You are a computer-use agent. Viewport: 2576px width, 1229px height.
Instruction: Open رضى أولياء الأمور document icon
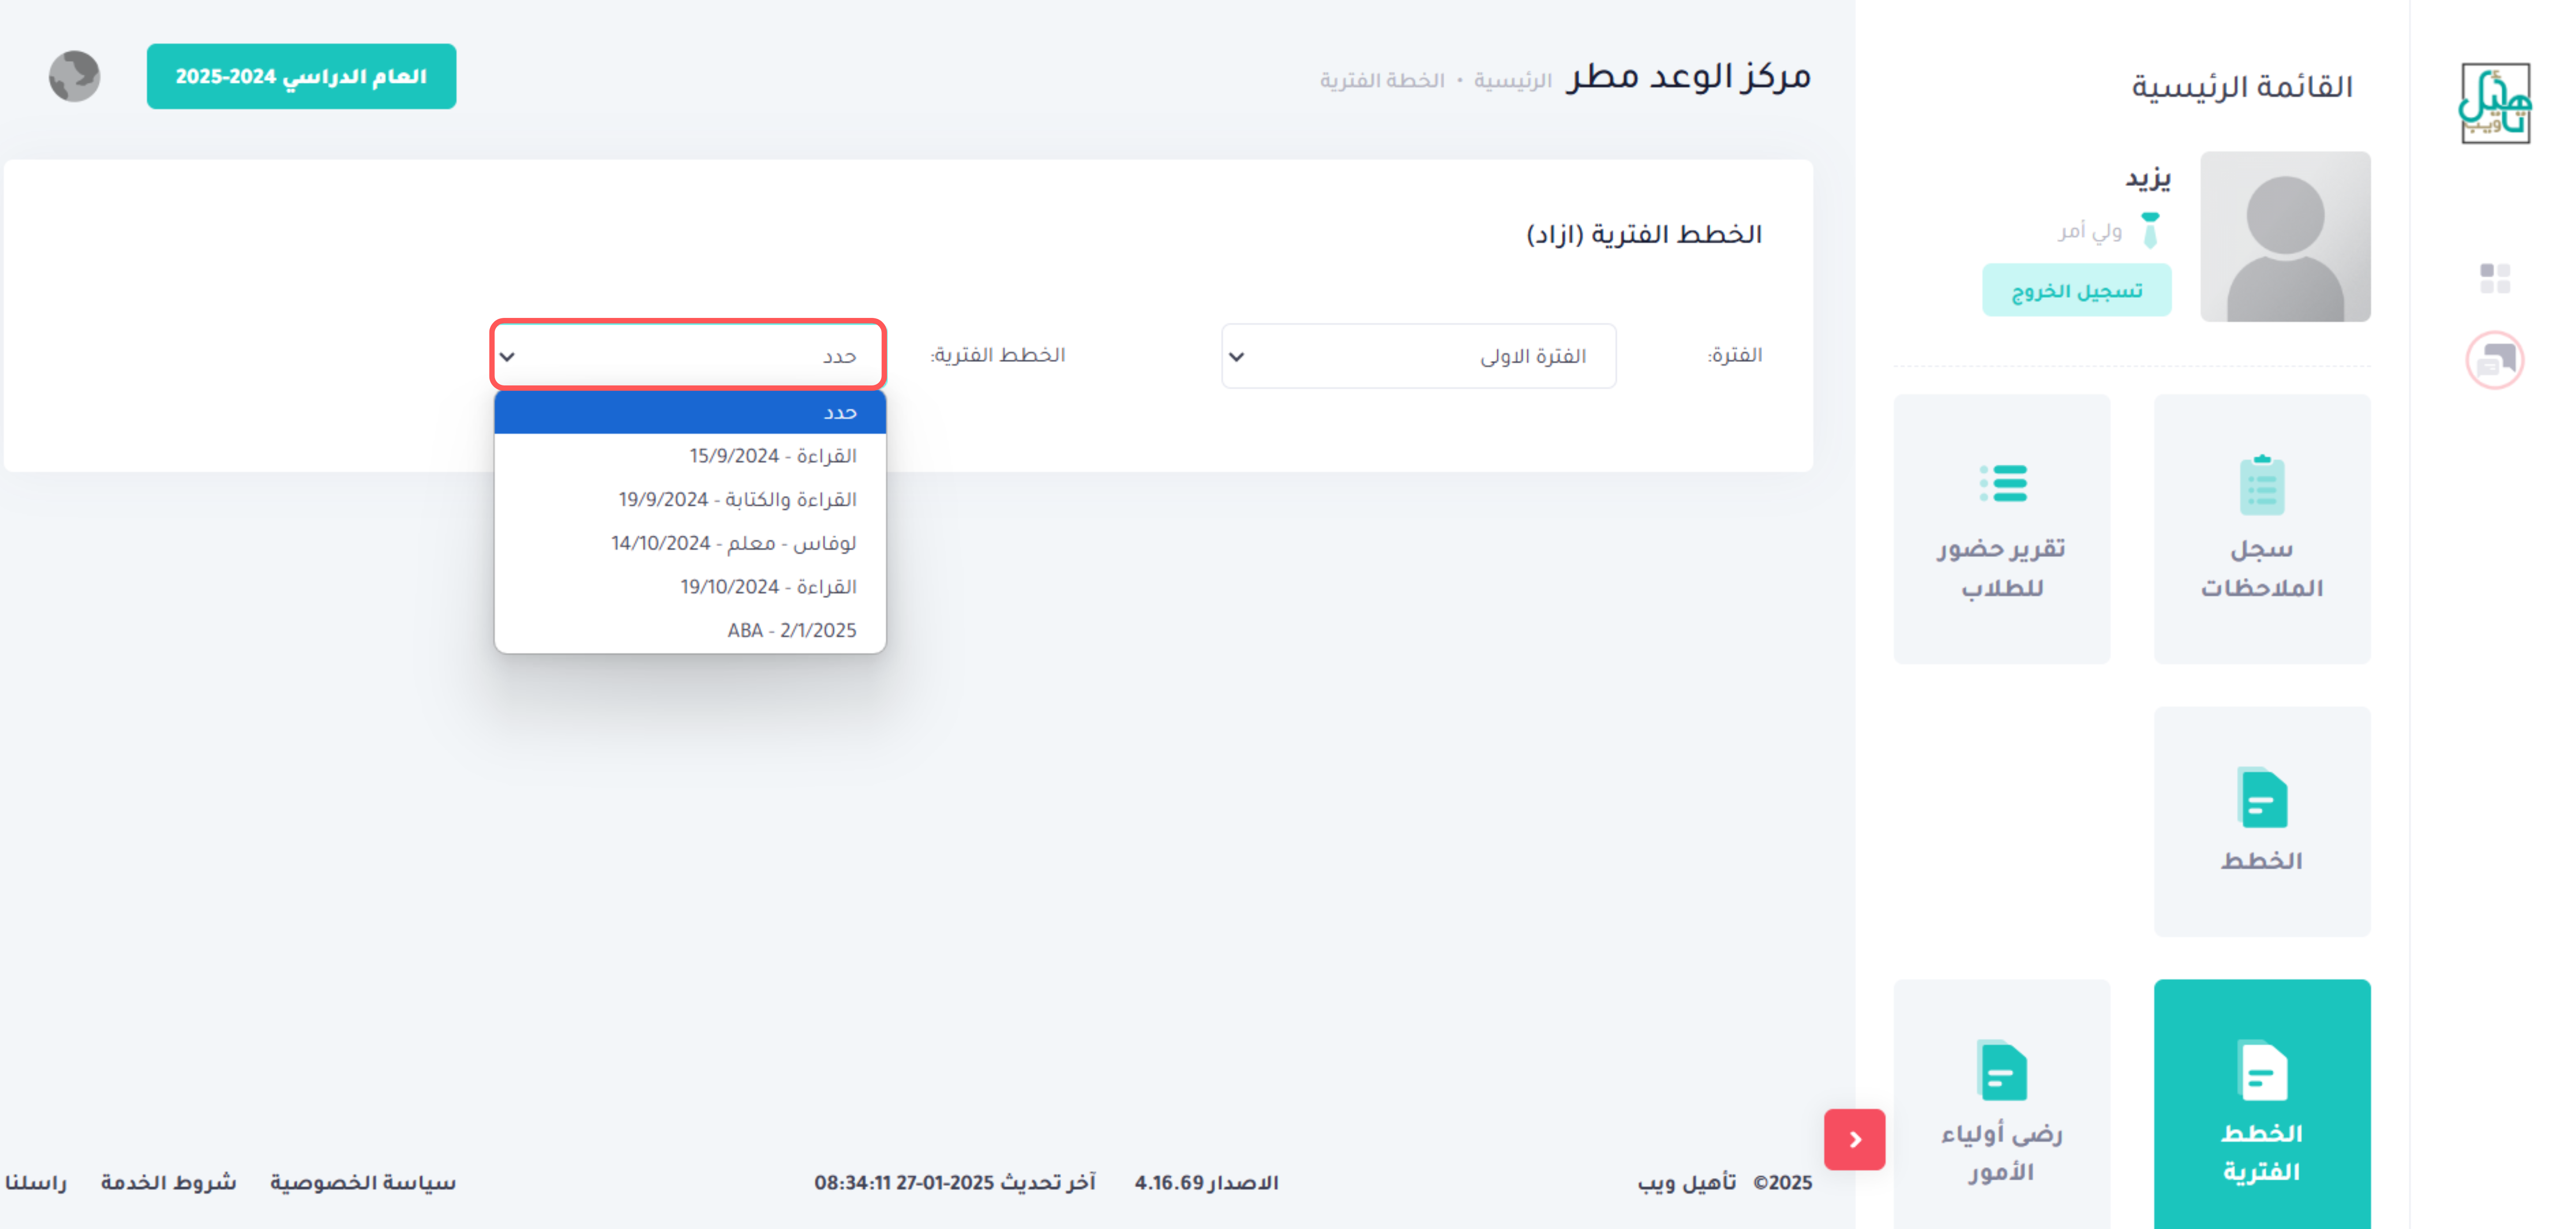click(x=2002, y=1071)
